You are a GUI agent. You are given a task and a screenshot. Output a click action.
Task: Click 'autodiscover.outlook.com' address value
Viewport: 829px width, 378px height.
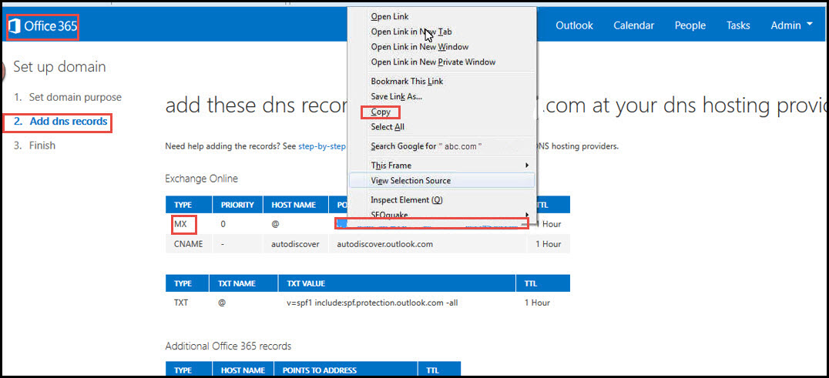point(386,245)
